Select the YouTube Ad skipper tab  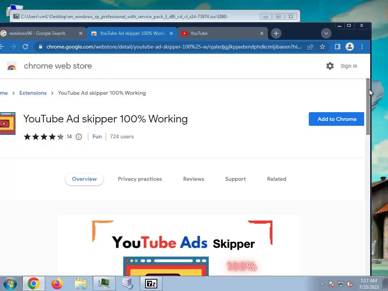[131, 33]
